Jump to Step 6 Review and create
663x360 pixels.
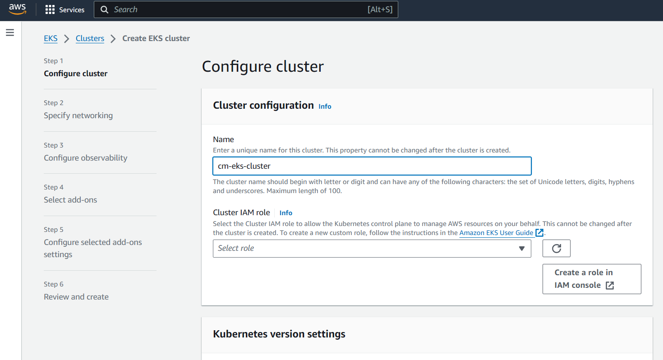76,297
